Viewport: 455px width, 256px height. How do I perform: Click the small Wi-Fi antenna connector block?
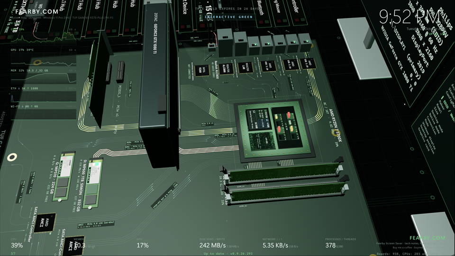pos(212,47)
